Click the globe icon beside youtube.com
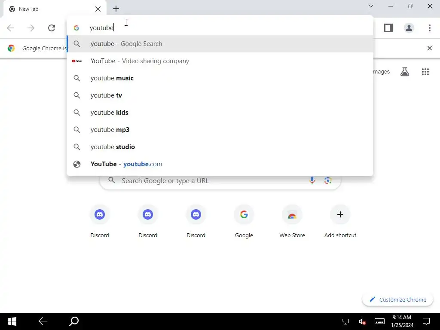The height and width of the screenshot is (330, 440). tap(77, 164)
